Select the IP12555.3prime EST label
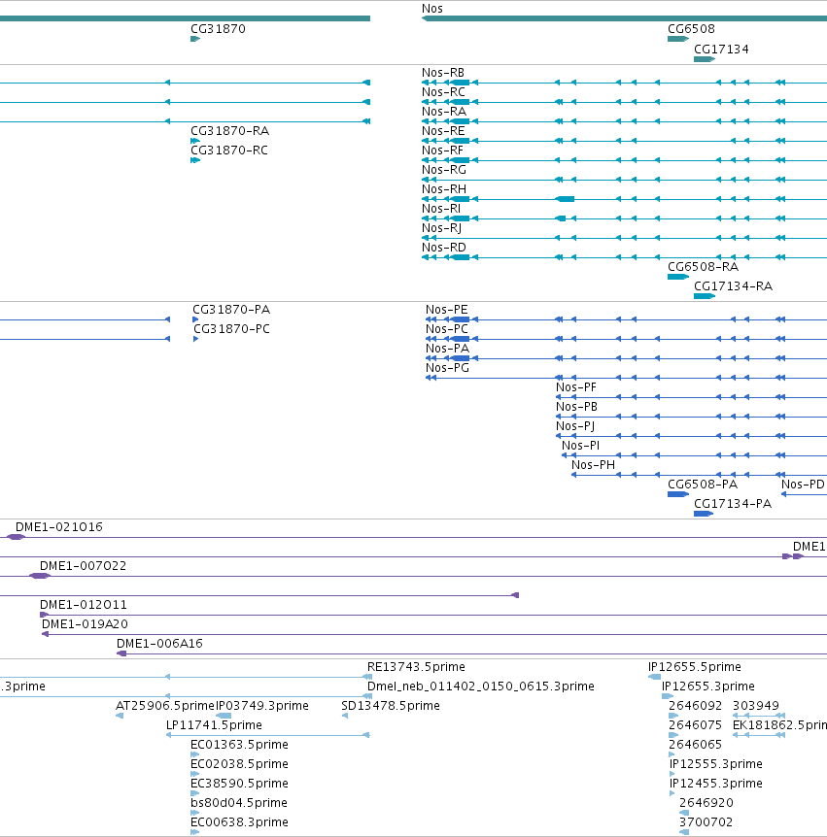 pos(716,764)
